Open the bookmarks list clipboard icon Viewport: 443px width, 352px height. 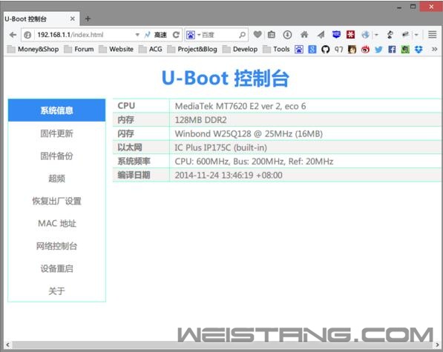[x=272, y=35]
